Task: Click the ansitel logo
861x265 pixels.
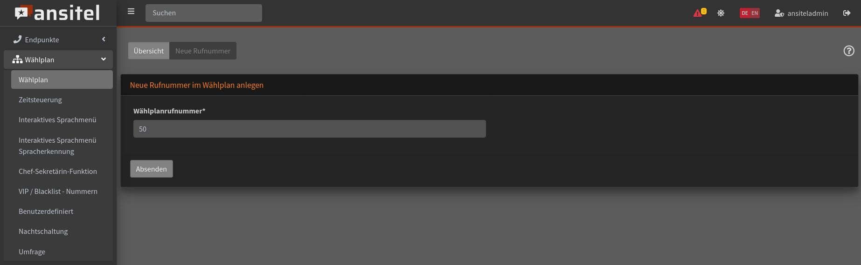Action: tap(57, 13)
